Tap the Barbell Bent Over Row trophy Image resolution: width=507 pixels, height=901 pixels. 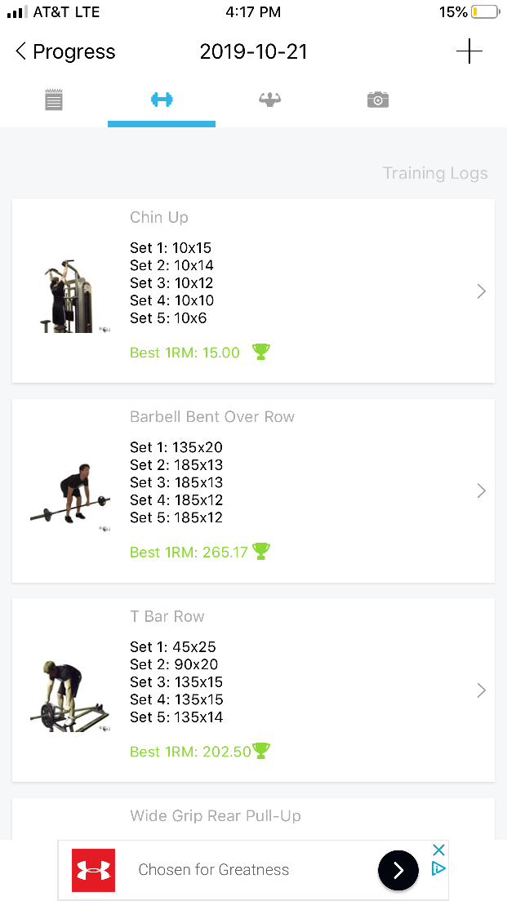[260, 552]
